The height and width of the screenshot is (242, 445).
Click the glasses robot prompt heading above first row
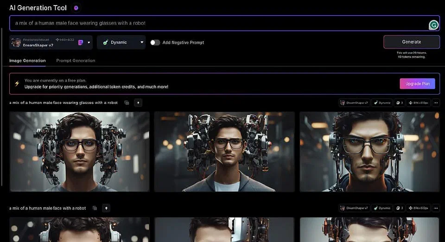click(64, 103)
